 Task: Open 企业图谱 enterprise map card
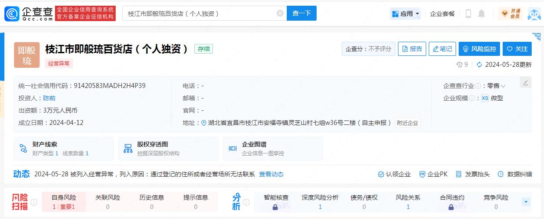coord(273,148)
